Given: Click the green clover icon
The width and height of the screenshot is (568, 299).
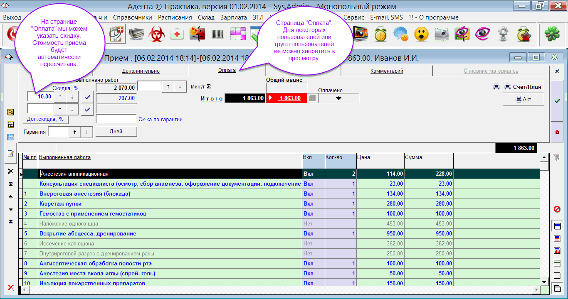Looking at the screenshot, I should pos(553,34).
